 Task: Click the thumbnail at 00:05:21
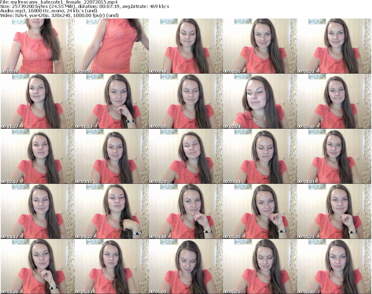coord(334,211)
